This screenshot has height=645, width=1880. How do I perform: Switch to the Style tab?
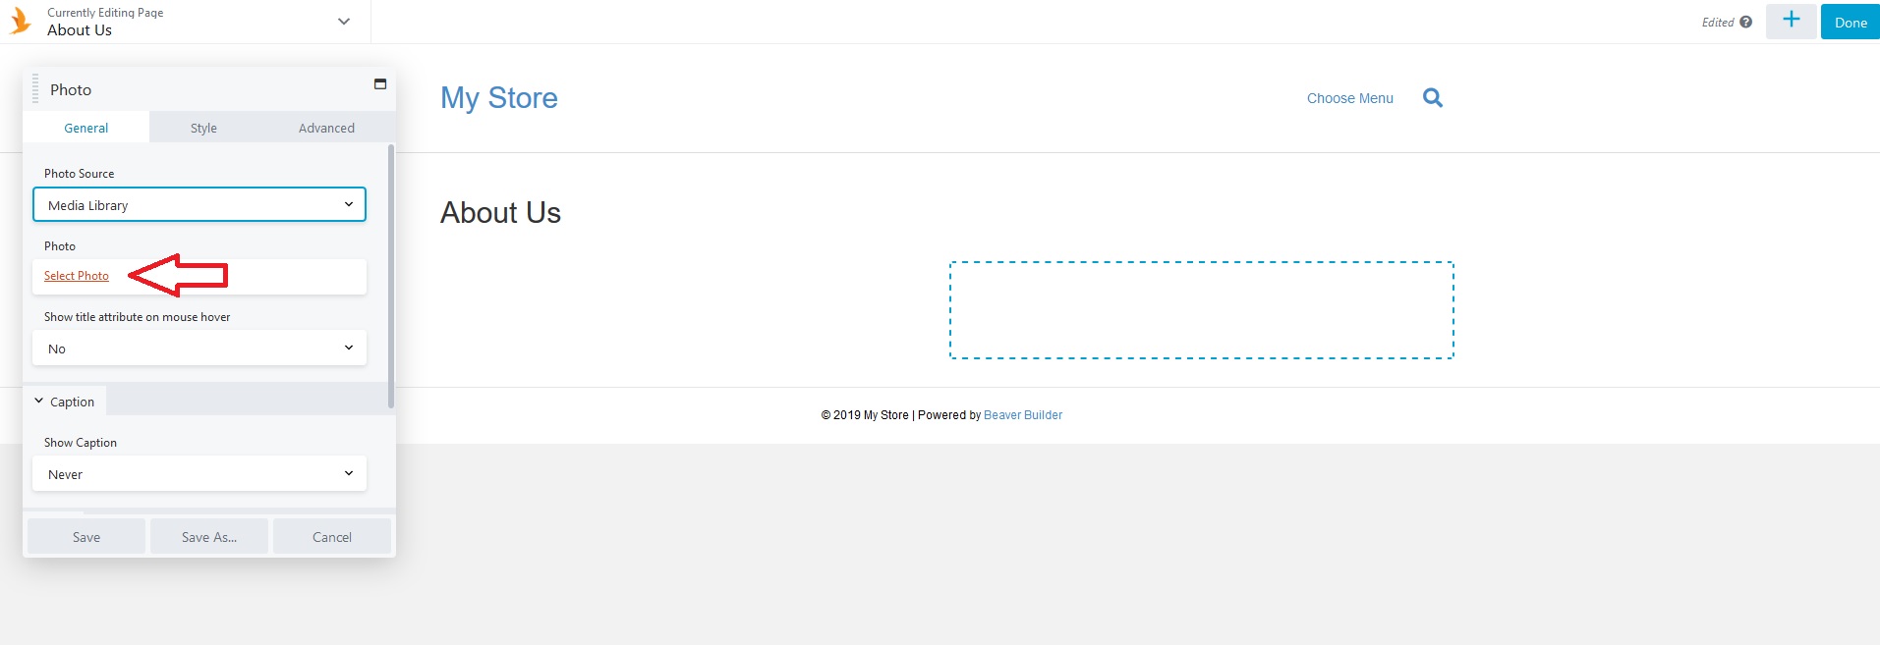pyautogui.click(x=203, y=128)
